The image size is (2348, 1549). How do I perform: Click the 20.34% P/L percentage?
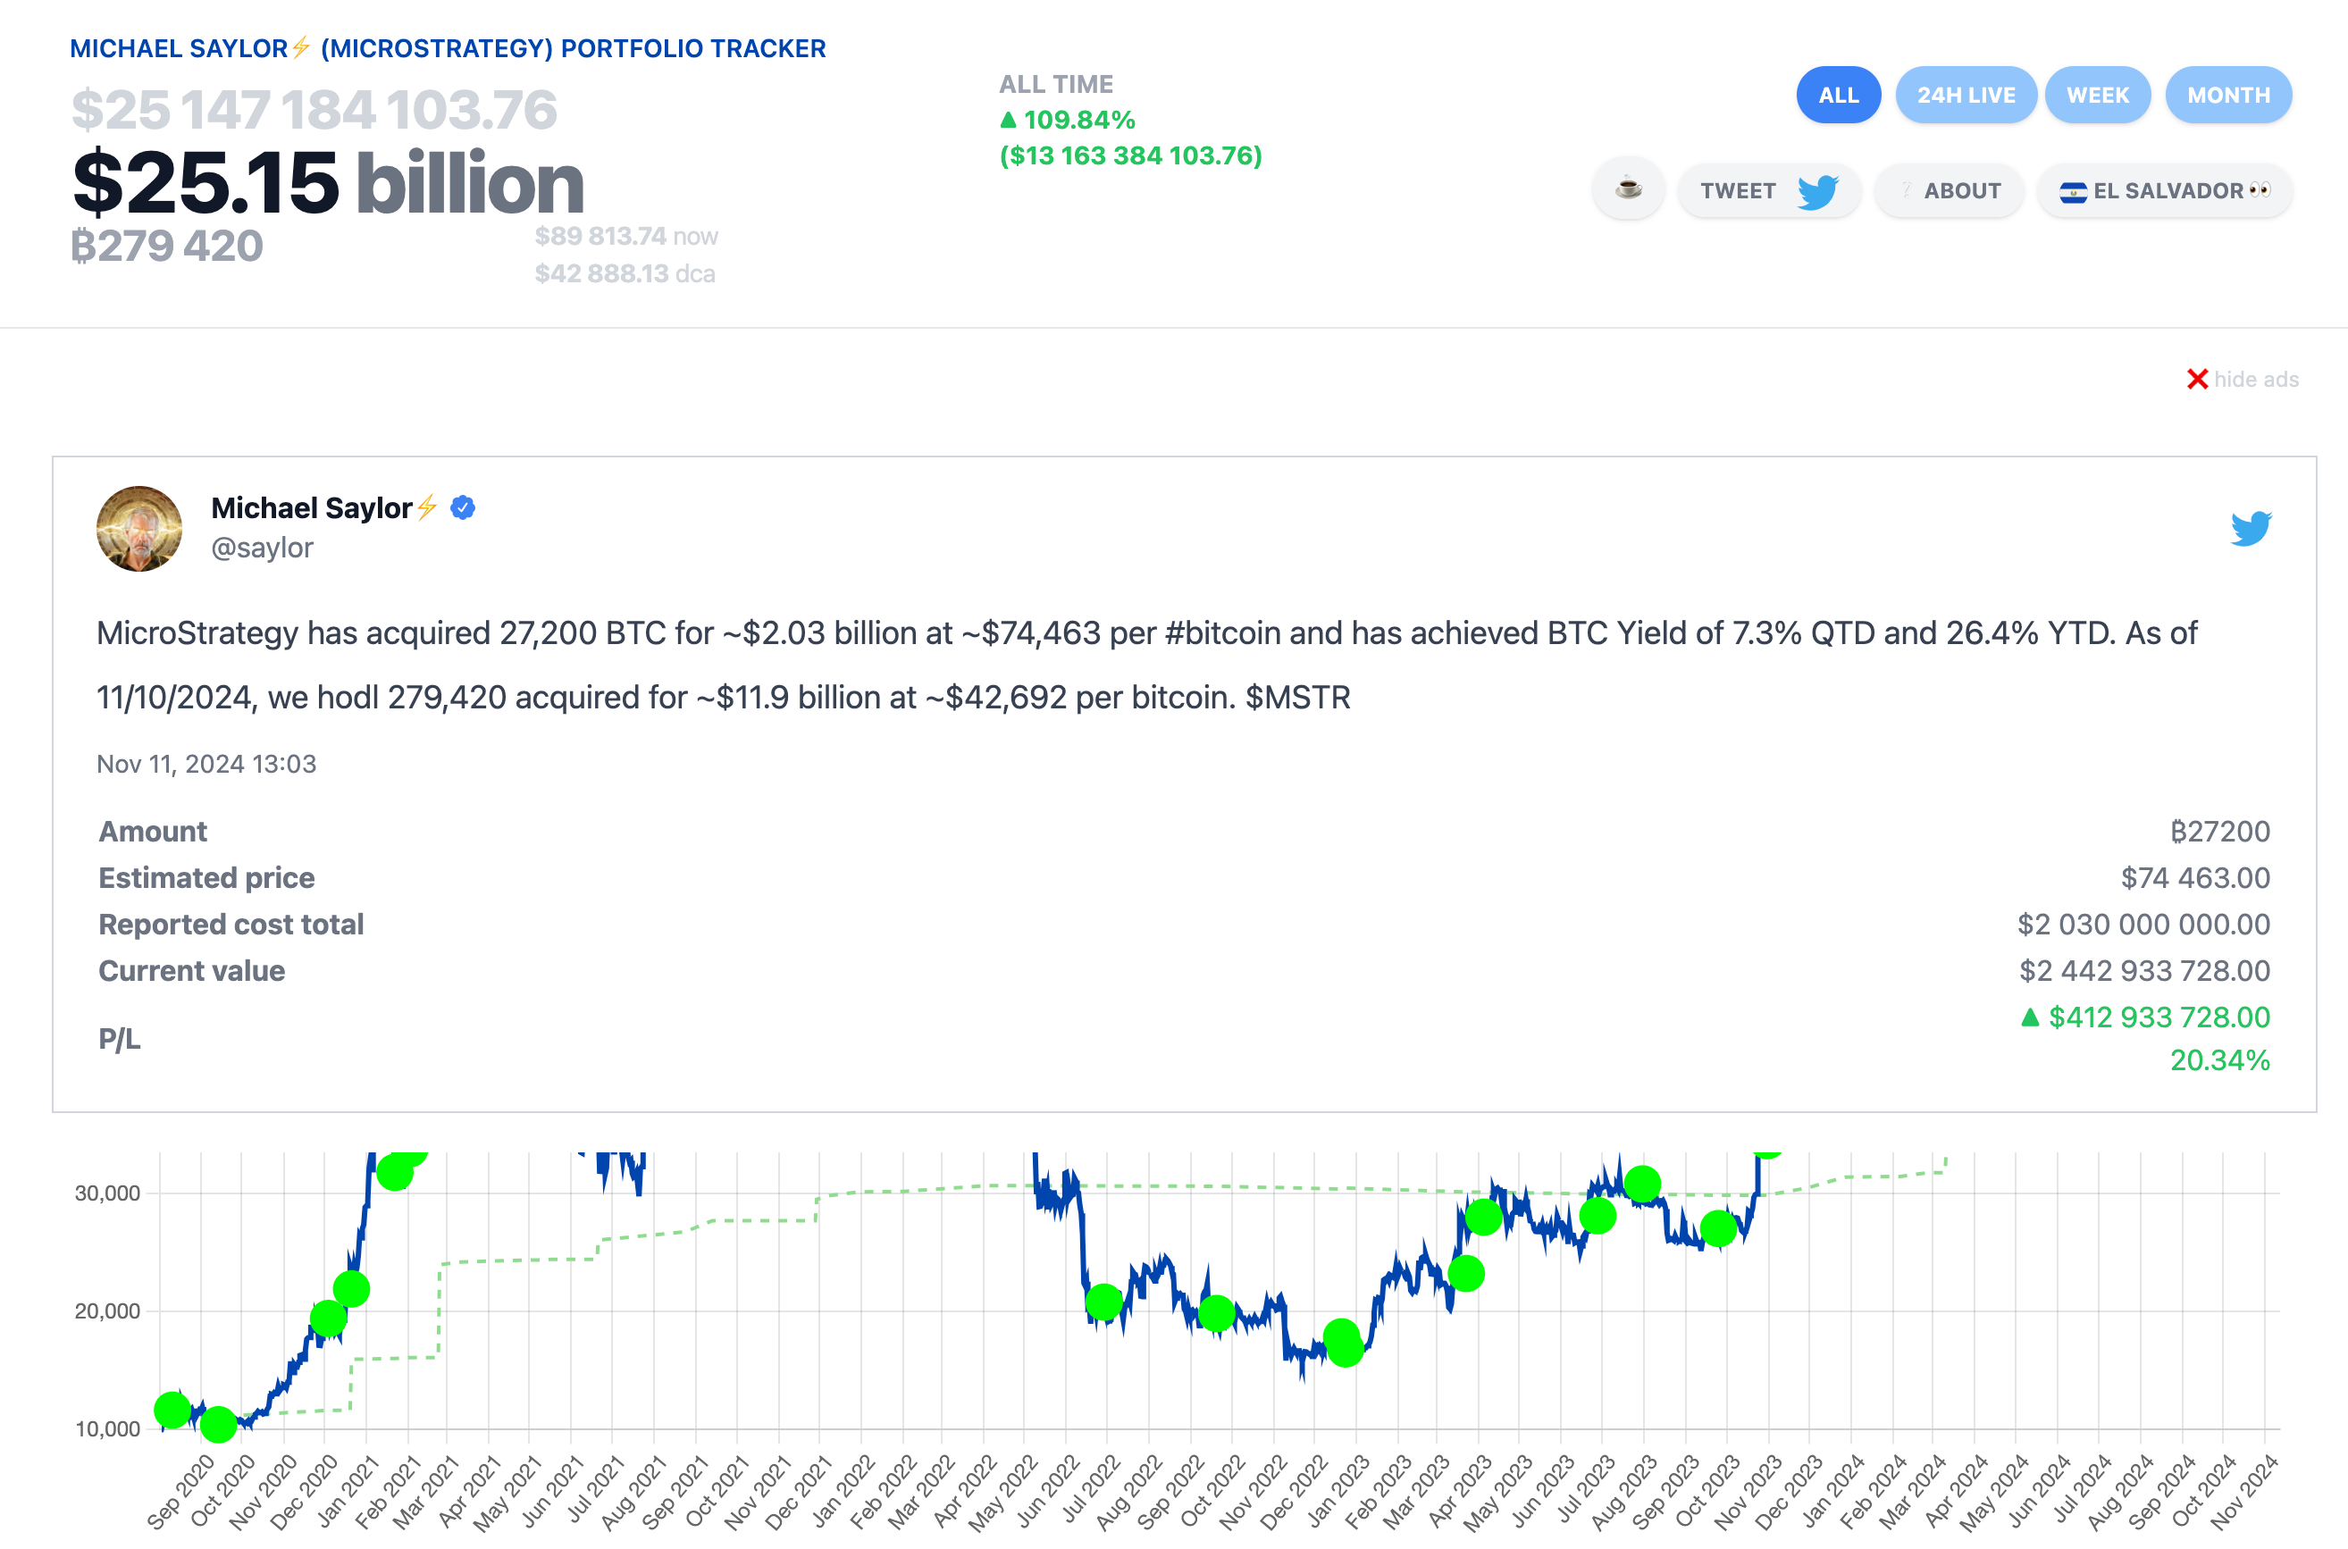coord(2219,1060)
